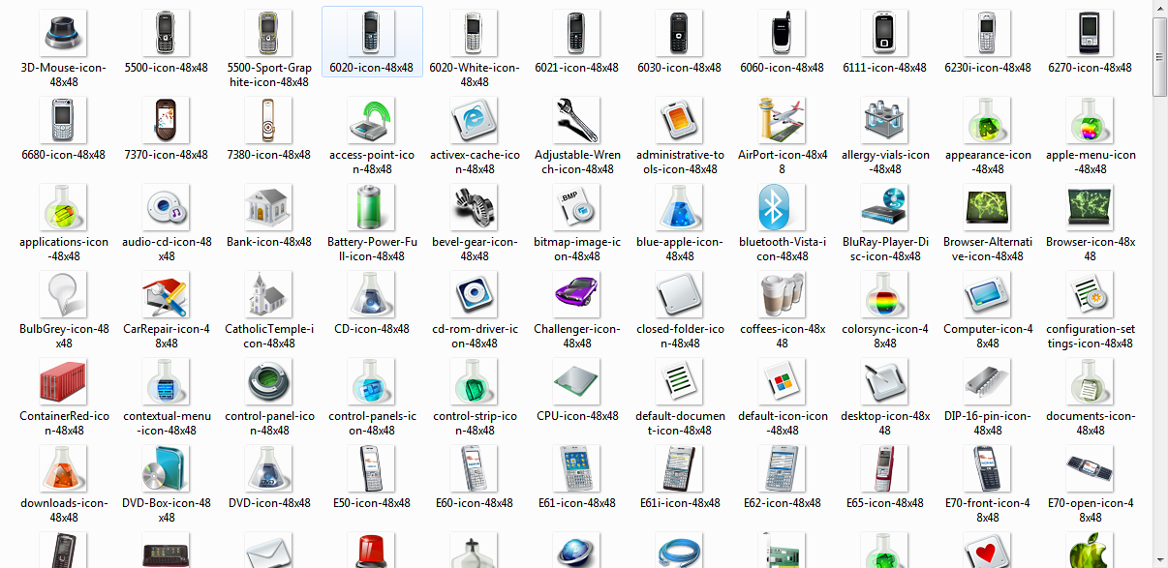The height and width of the screenshot is (568, 1168).
Task: Select the Bank-icon-48x48 building icon
Action: pos(269,207)
